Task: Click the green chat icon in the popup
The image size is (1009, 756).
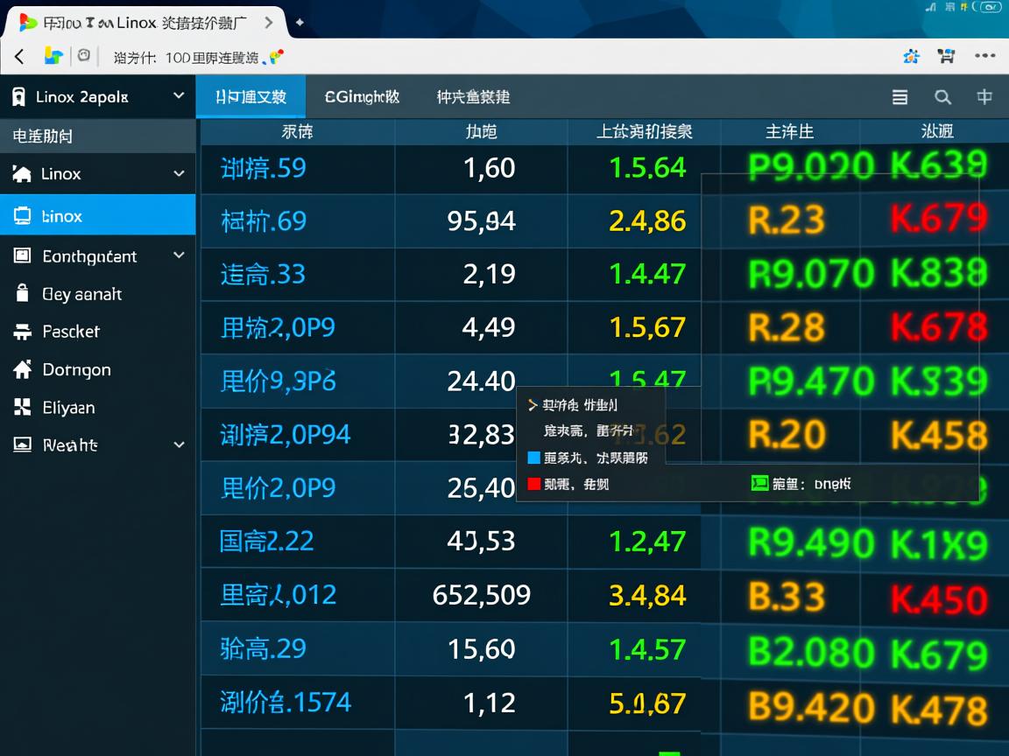Action: 759,483
